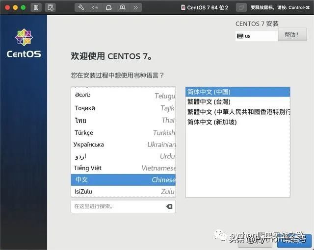Select Urdu in the language list
The width and height of the screenshot is (314, 250).
pyautogui.click(x=123, y=156)
